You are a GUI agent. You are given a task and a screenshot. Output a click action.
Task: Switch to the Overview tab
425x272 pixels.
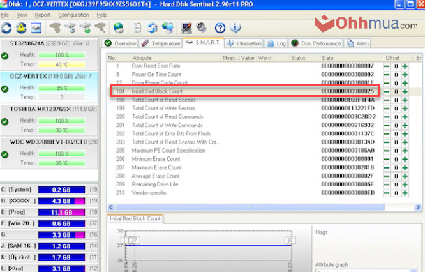click(121, 43)
